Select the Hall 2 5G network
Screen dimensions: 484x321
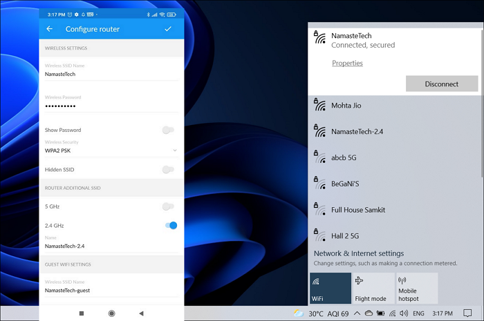pyautogui.click(x=395, y=236)
